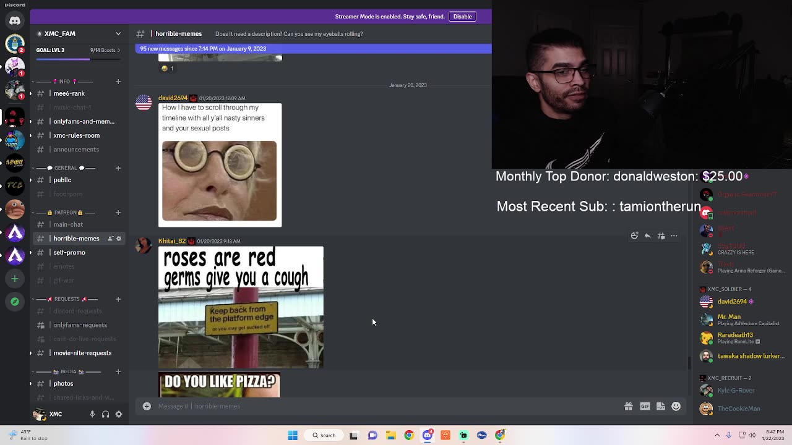The image size is (792, 445).
Task: Open the roses are red meme image
Action: click(241, 307)
